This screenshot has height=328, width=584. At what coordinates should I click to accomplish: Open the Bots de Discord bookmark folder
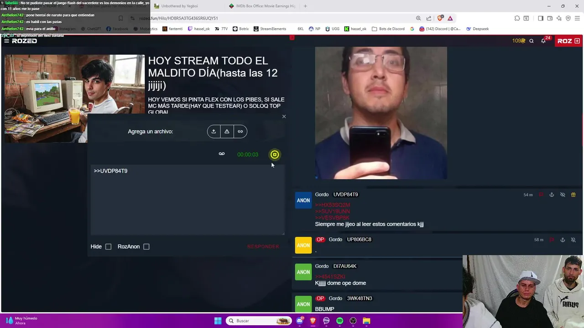388,29
